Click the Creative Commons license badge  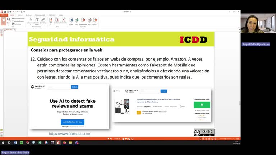point(204,132)
